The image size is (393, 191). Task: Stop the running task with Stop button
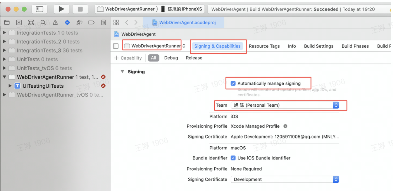coord(80,9)
